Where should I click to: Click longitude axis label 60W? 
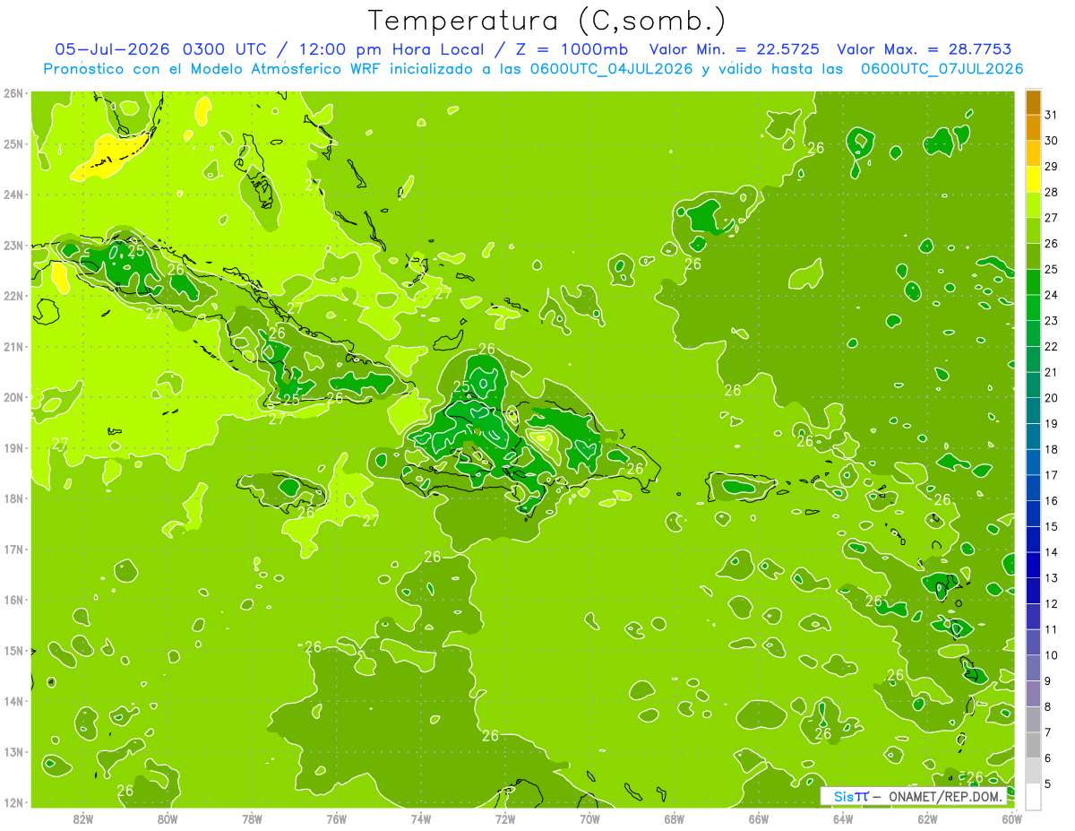point(1010,818)
